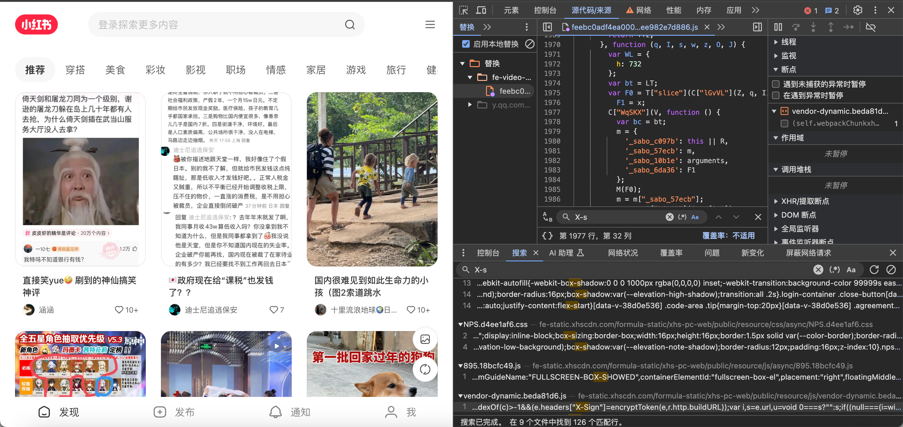Viewport: 903px width, 427px height.
Task: Open the hamburger menu on Xiaohongshu
Action: (430, 24)
